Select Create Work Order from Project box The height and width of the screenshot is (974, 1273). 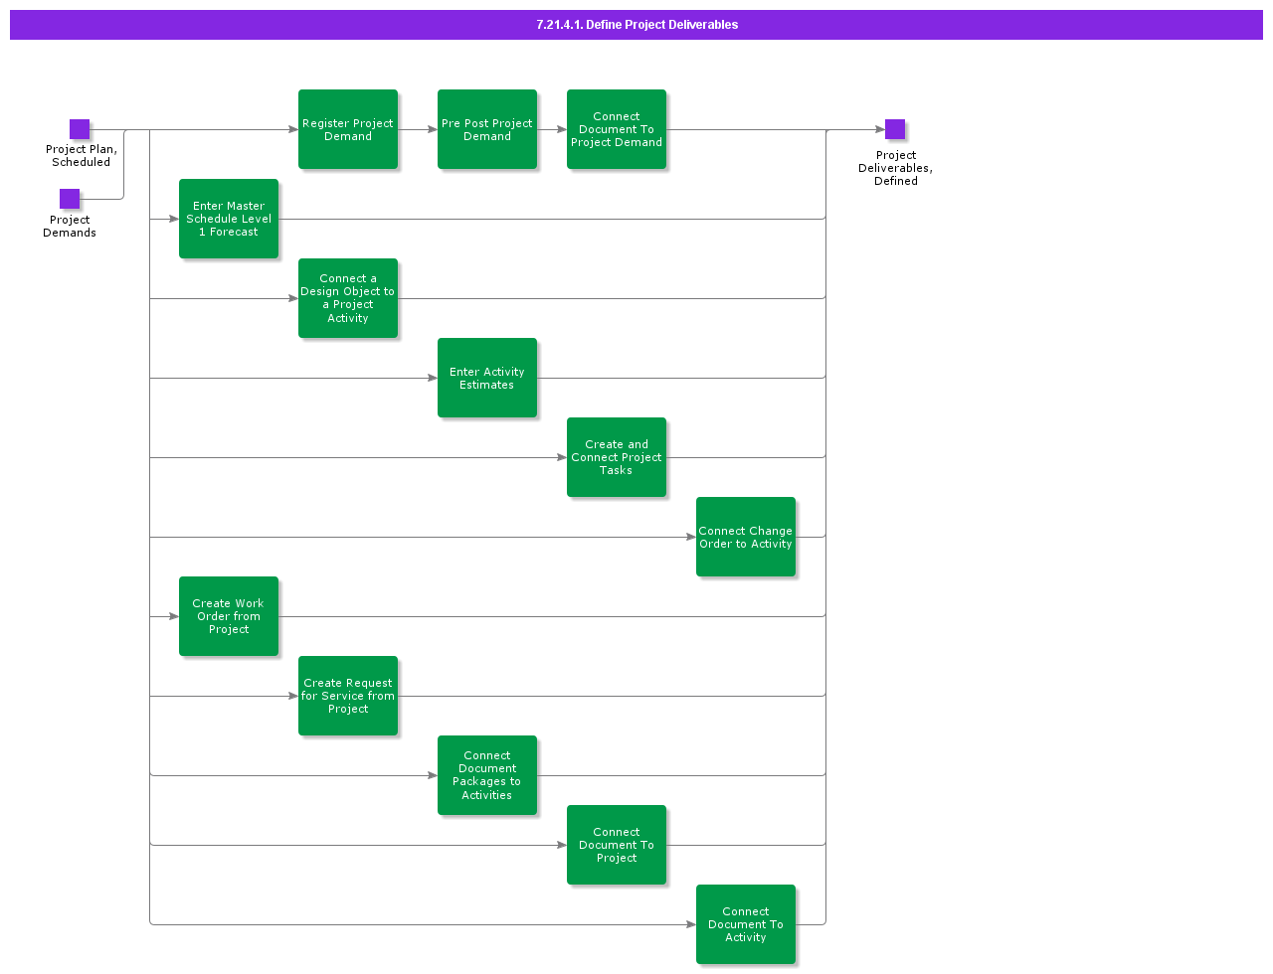coord(229,616)
